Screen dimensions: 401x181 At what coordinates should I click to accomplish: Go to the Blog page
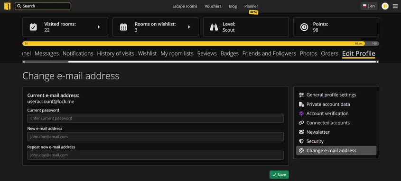pos(233,6)
